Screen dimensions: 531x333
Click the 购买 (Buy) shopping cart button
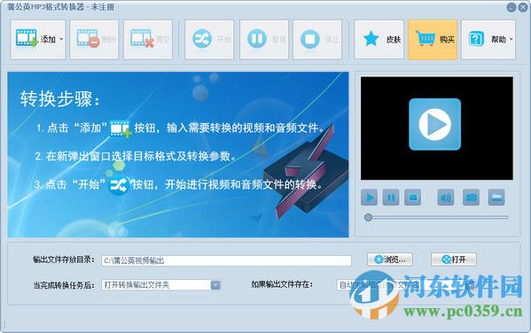click(x=433, y=40)
